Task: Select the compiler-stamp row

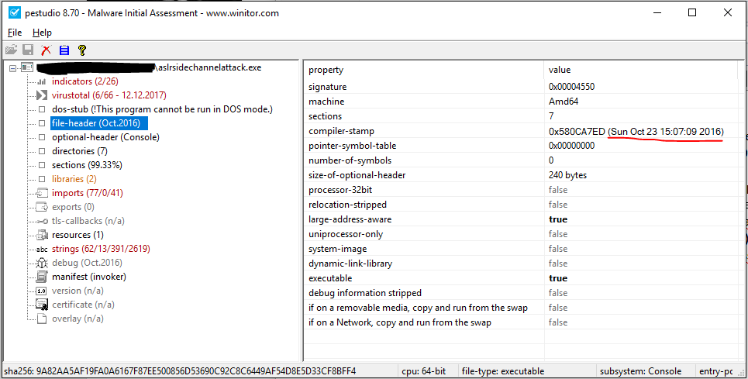Action: click(340, 131)
